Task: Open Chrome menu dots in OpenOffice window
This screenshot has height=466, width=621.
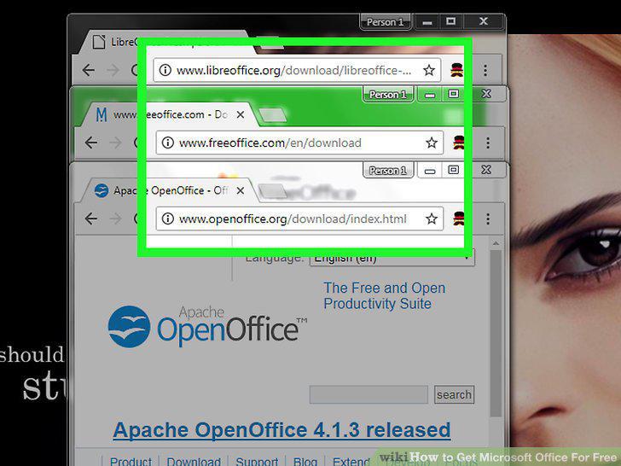Action: tap(488, 218)
